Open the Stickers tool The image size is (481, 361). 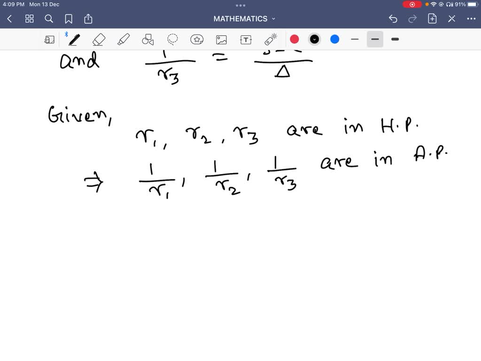tap(196, 39)
